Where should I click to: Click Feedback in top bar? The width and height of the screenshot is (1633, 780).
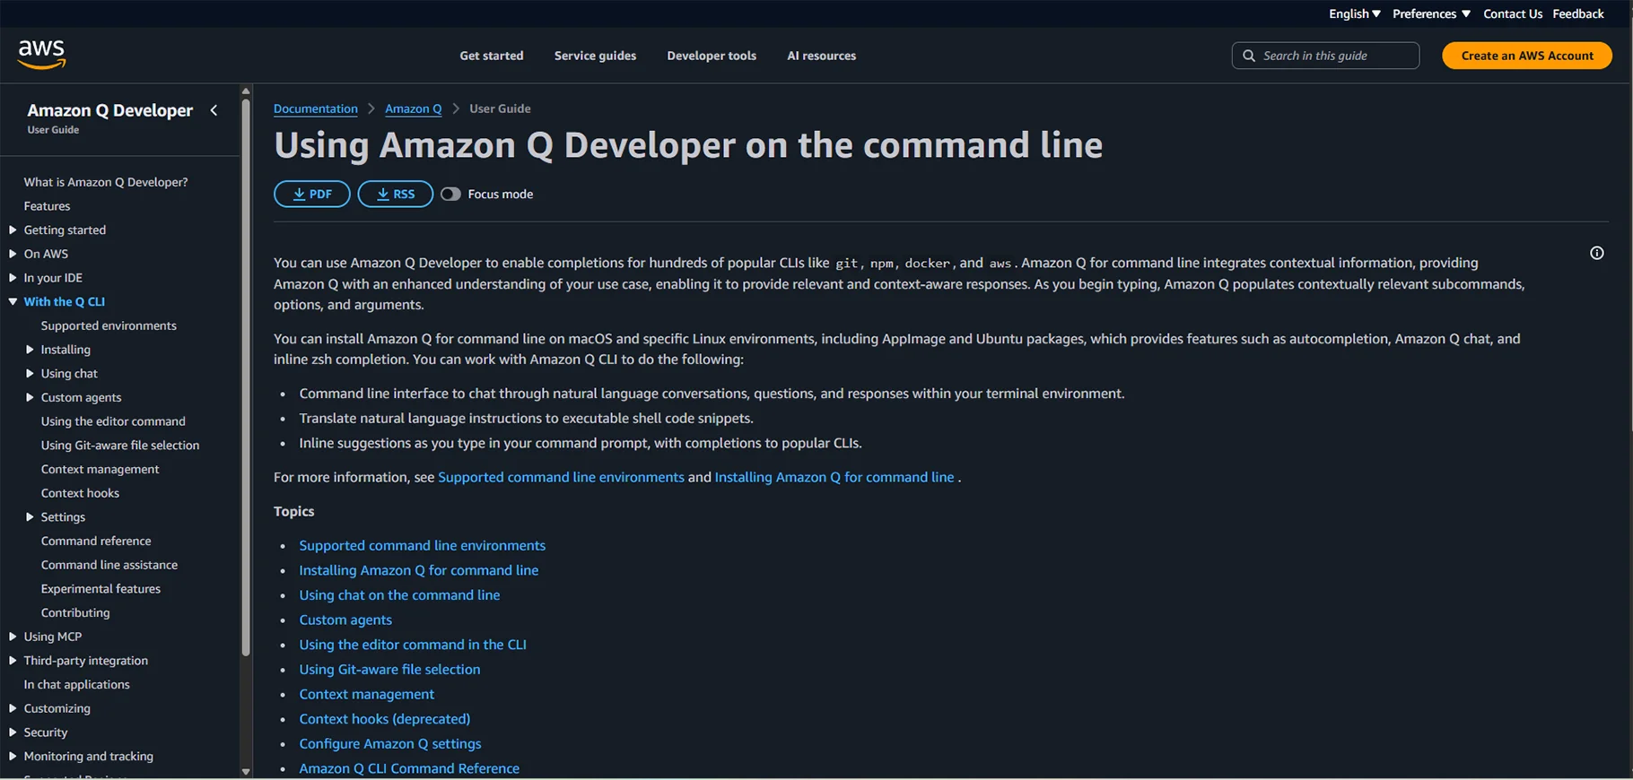coord(1578,13)
